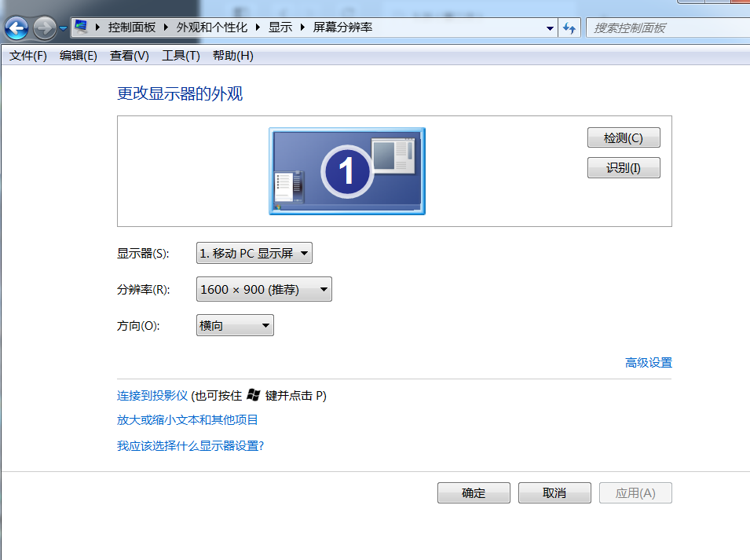Open 高级设置 link
This screenshot has width=750, height=560.
[x=648, y=363]
